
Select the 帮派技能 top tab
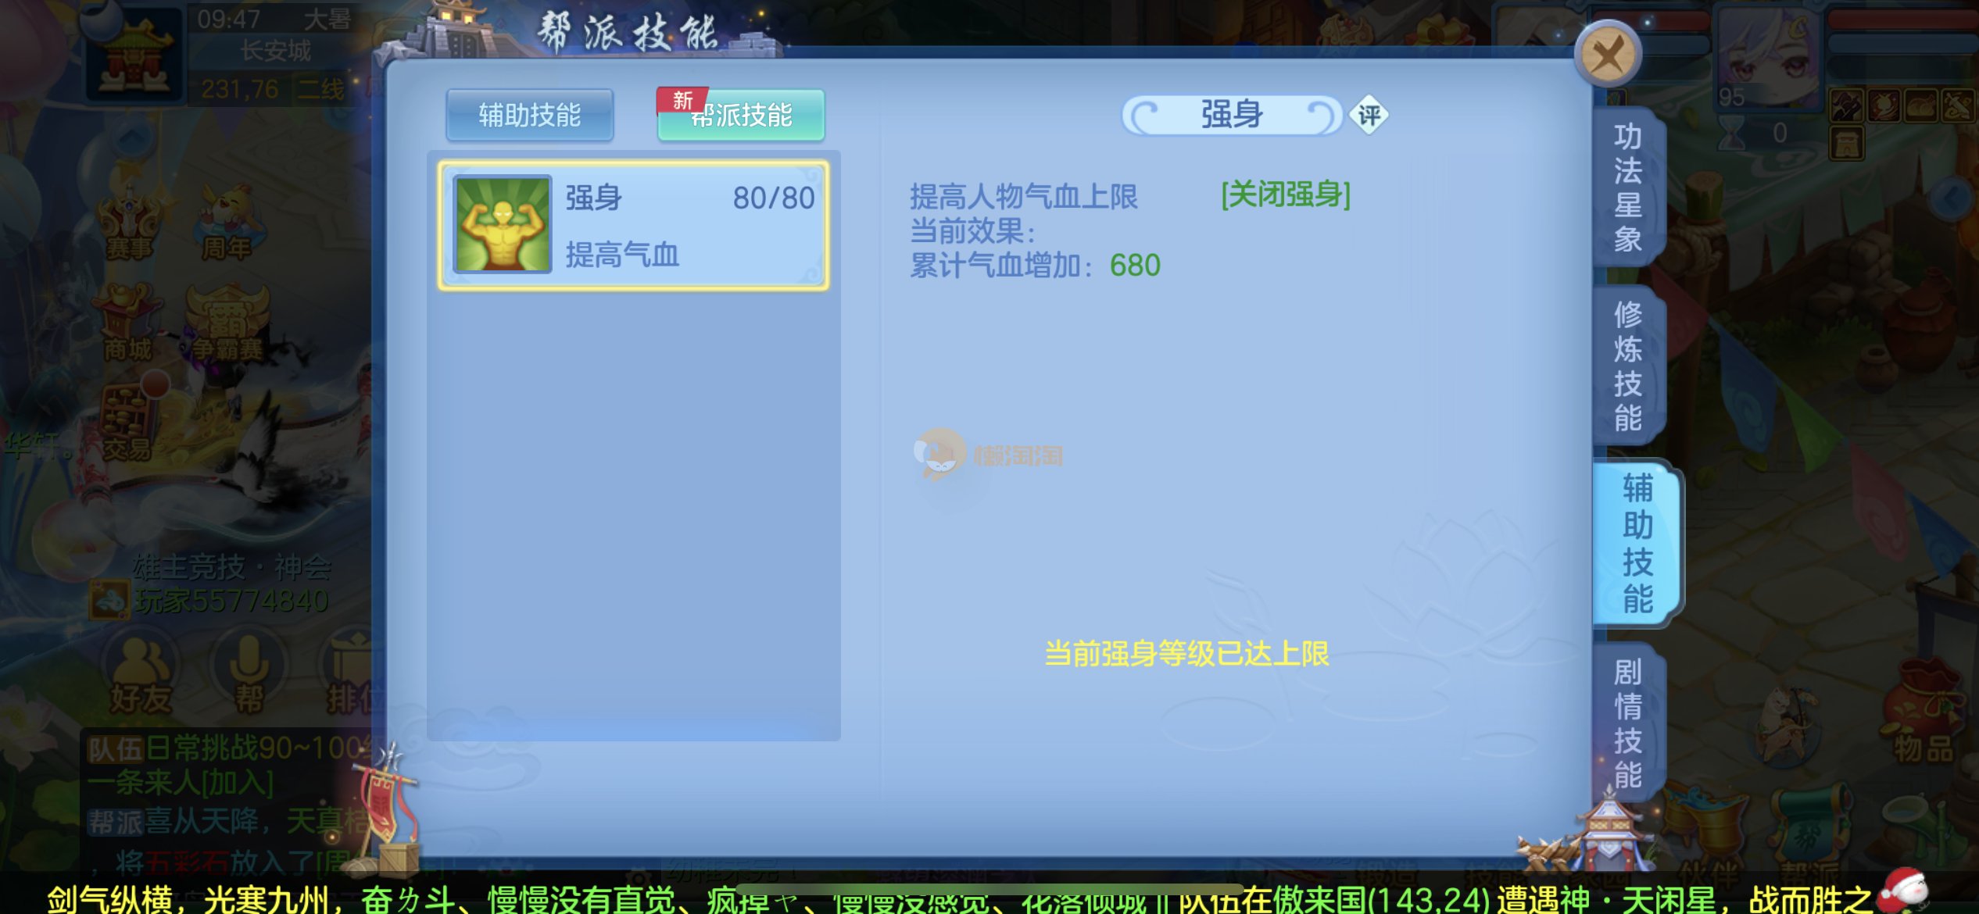click(741, 116)
